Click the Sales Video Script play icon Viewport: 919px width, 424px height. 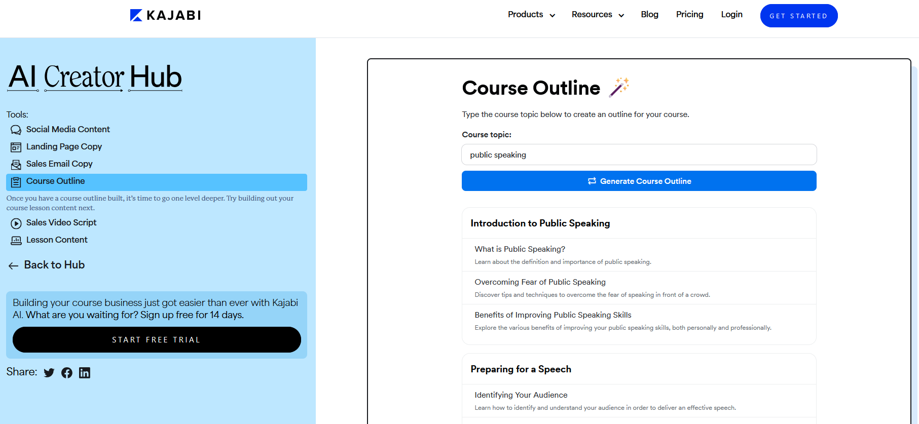pyautogui.click(x=16, y=223)
